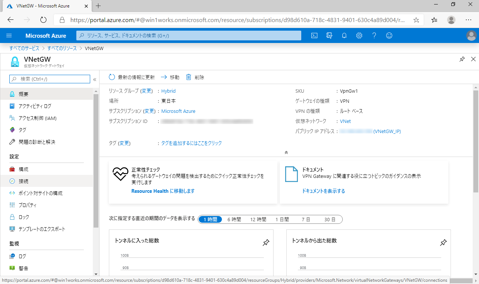Close the VNetGW browser tab
This screenshot has height=284, width=479.
(85, 6)
